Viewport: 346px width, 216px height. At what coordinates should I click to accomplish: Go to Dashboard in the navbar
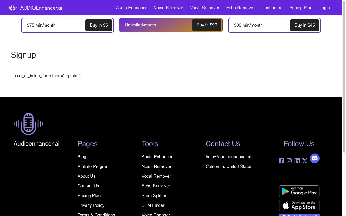(x=272, y=8)
